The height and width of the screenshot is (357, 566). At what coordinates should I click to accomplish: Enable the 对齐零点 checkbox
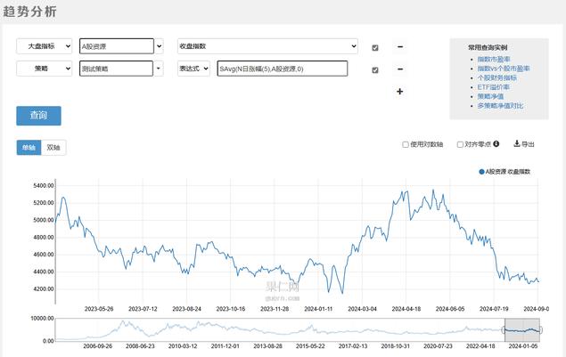(x=459, y=143)
